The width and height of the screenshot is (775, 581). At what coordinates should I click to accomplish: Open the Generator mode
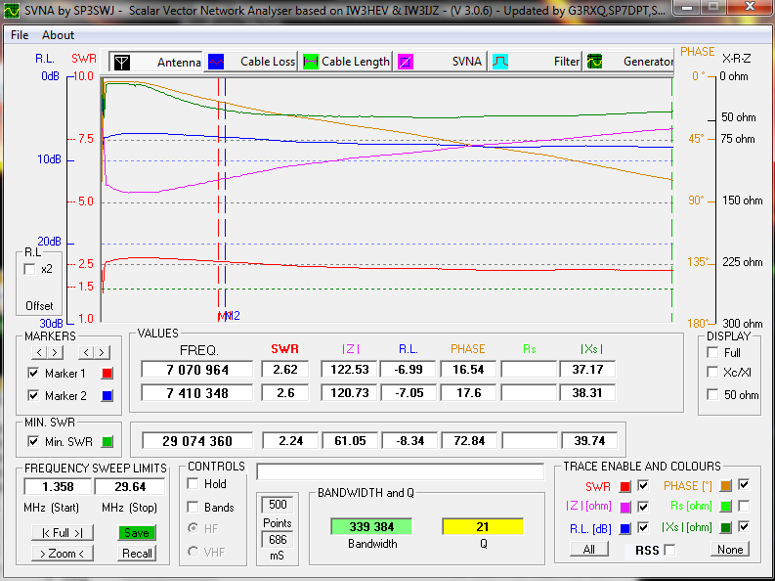click(630, 62)
